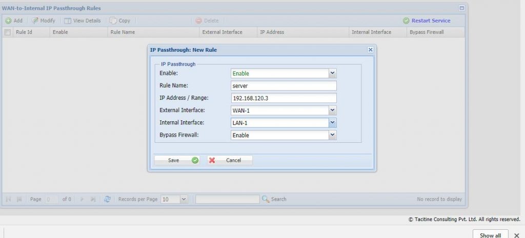Open the Records per Page dropdown

[184, 199]
